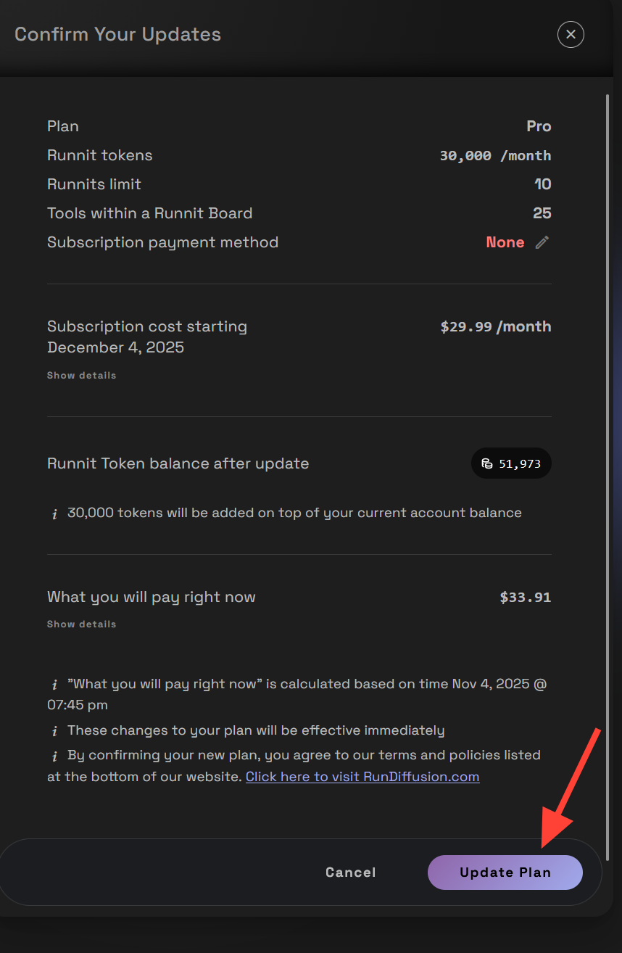Screen dimensions: 622x953
Task: Edit the subscription payment method pencil icon
Action: tap(542, 243)
